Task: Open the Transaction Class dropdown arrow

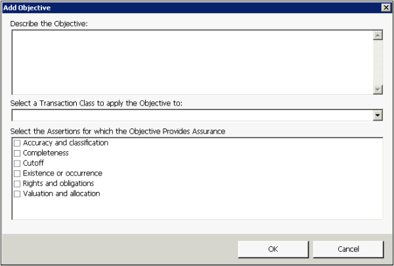Action: [378, 115]
